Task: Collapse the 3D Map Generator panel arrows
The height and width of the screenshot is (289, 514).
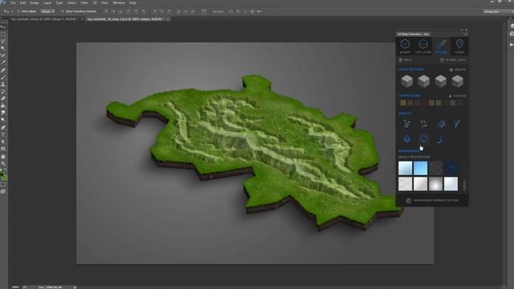Action: click(463, 30)
